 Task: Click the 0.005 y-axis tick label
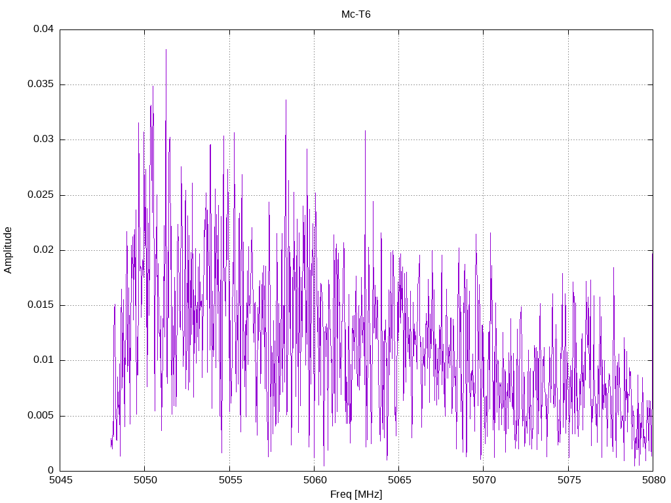click(41, 415)
